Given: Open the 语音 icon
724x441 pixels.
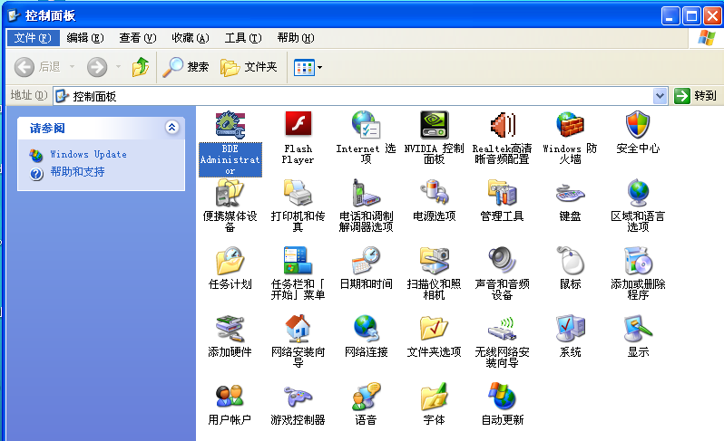Looking at the screenshot, I should click(366, 397).
